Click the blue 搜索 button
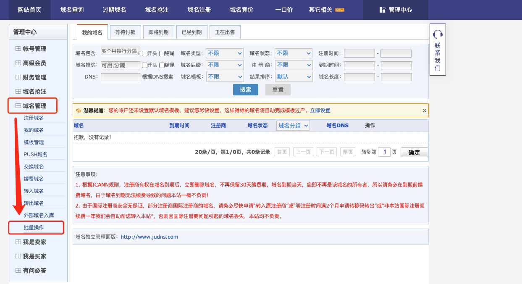This screenshot has width=522, height=284. 246,89
